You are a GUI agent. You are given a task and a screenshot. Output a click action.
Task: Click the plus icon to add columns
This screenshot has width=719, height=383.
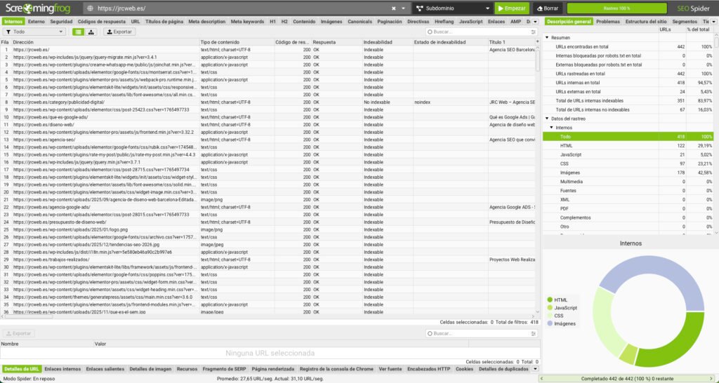(537, 41)
